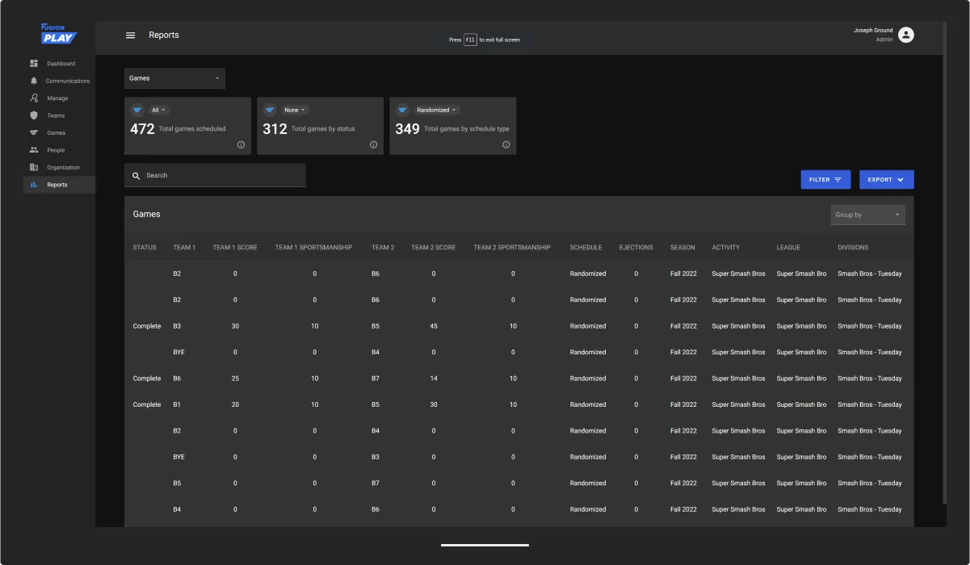This screenshot has height=565, width=970.
Task: Open the Group by dropdown
Action: click(867, 214)
